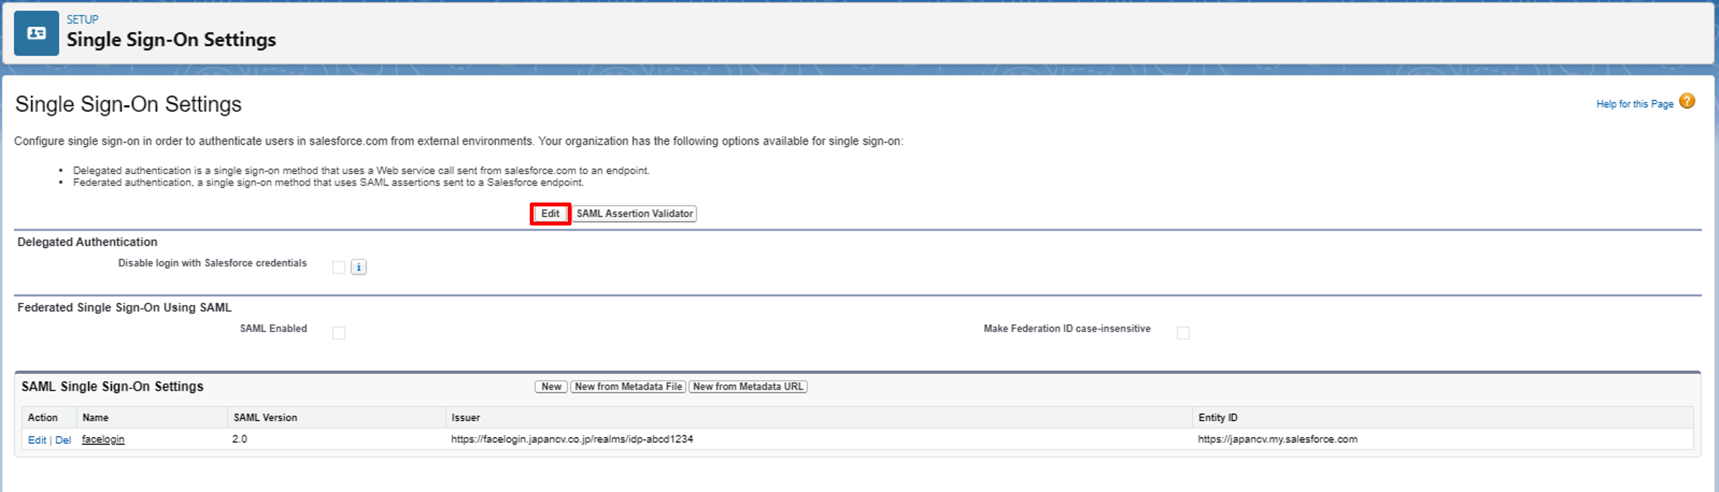Screen dimensions: 1719x492
Task: Click the entity ID japancv.my.salesforce.com cell
Action: coord(1277,439)
